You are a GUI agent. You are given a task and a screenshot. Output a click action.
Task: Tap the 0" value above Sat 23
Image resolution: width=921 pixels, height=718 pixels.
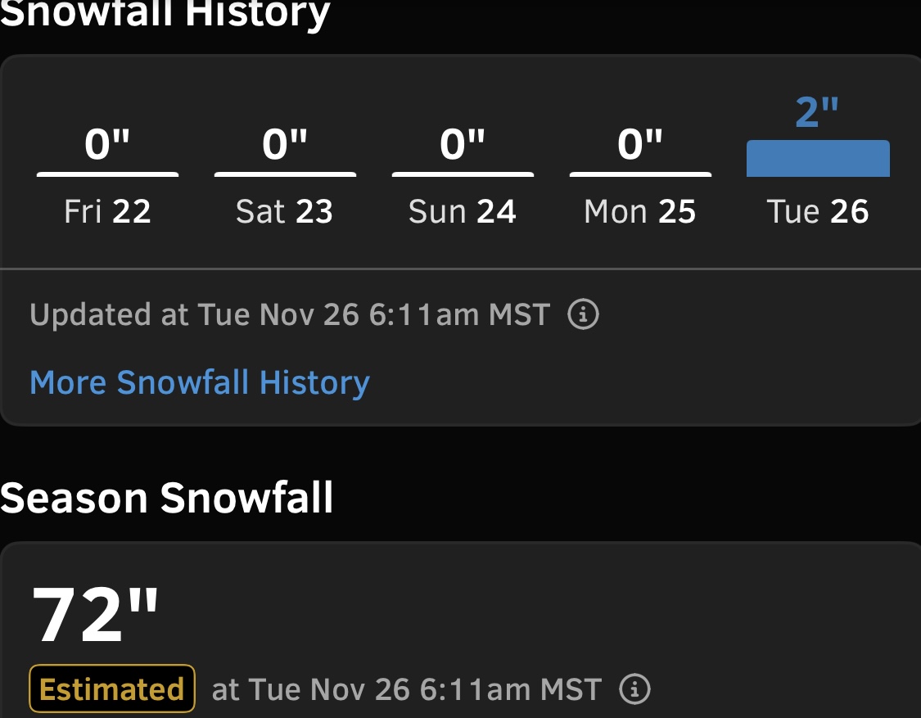pos(284,144)
